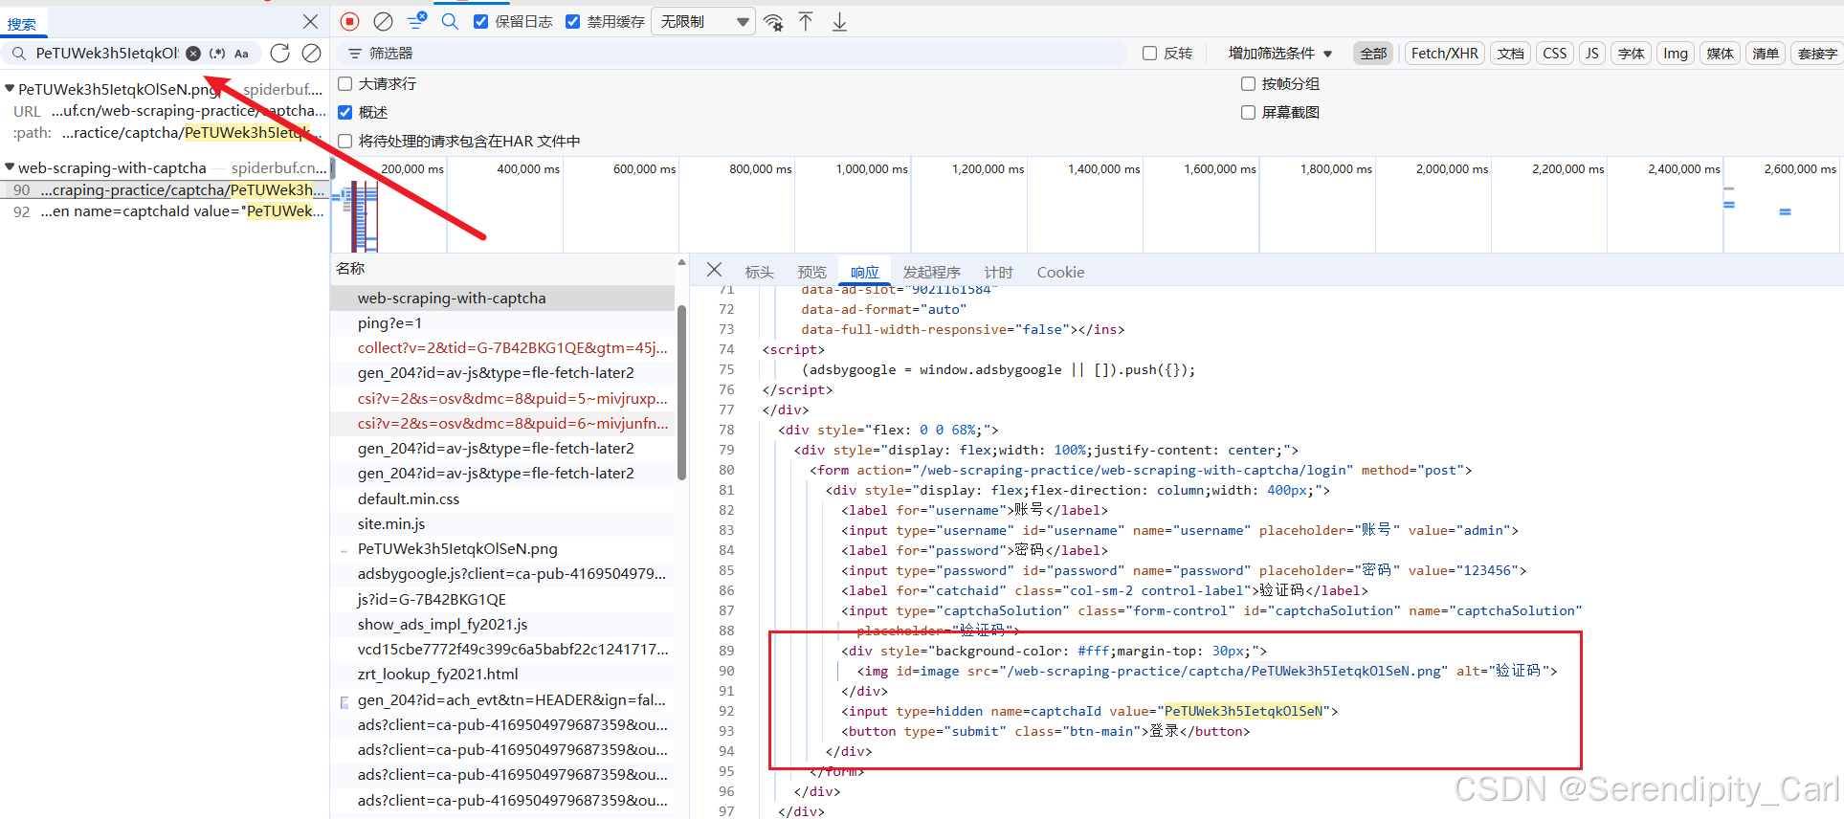Import HAR file with up arrow
The height and width of the screenshot is (819, 1844).
pos(806,21)
